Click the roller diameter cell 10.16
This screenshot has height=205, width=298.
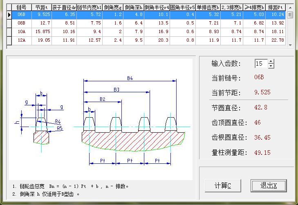[x=64, y=32]
